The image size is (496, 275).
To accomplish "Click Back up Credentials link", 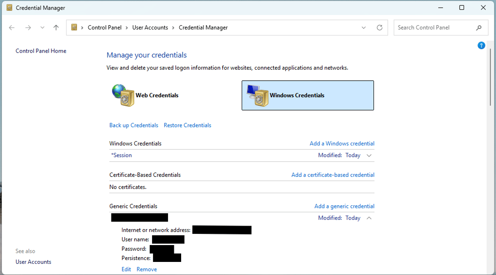I will pyautogui.click(x=134, y=125).
